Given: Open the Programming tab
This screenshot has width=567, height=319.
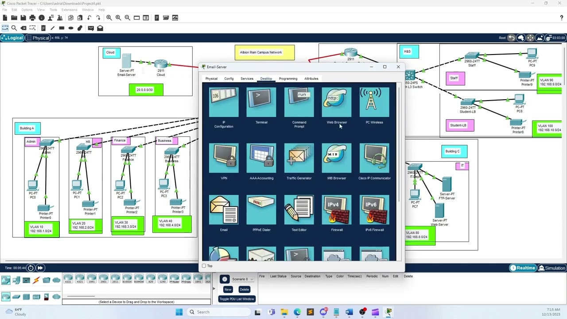Looking at the screenshot, I should pos(288,78).
